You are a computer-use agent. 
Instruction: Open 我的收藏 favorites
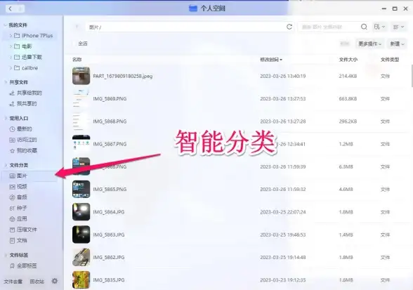[x=23, y=150]
